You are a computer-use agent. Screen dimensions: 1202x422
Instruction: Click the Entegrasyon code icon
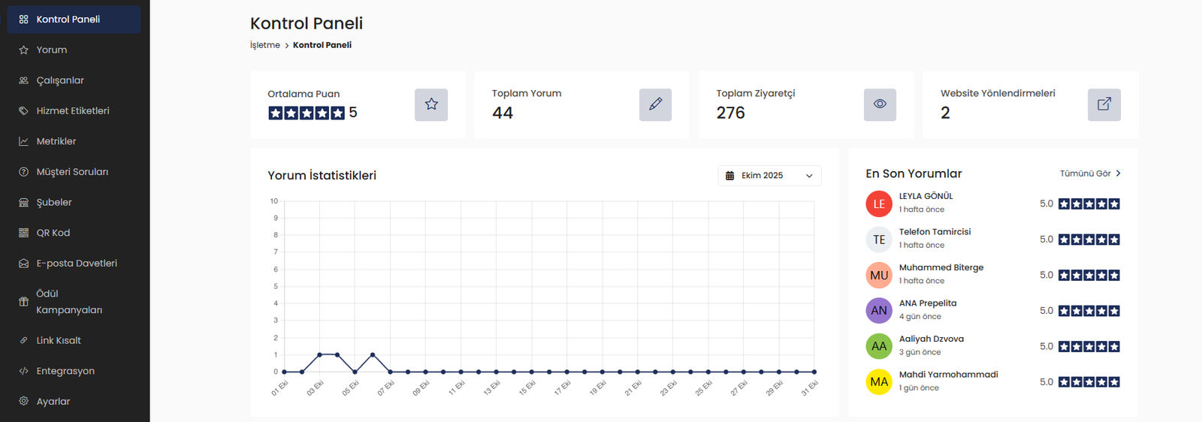(24, 371)
